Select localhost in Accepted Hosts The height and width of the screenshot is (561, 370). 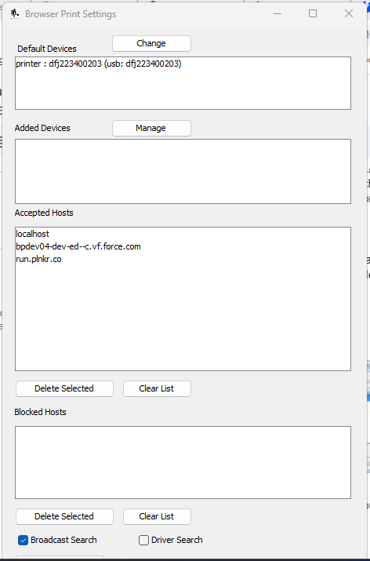tap(32, 234)
